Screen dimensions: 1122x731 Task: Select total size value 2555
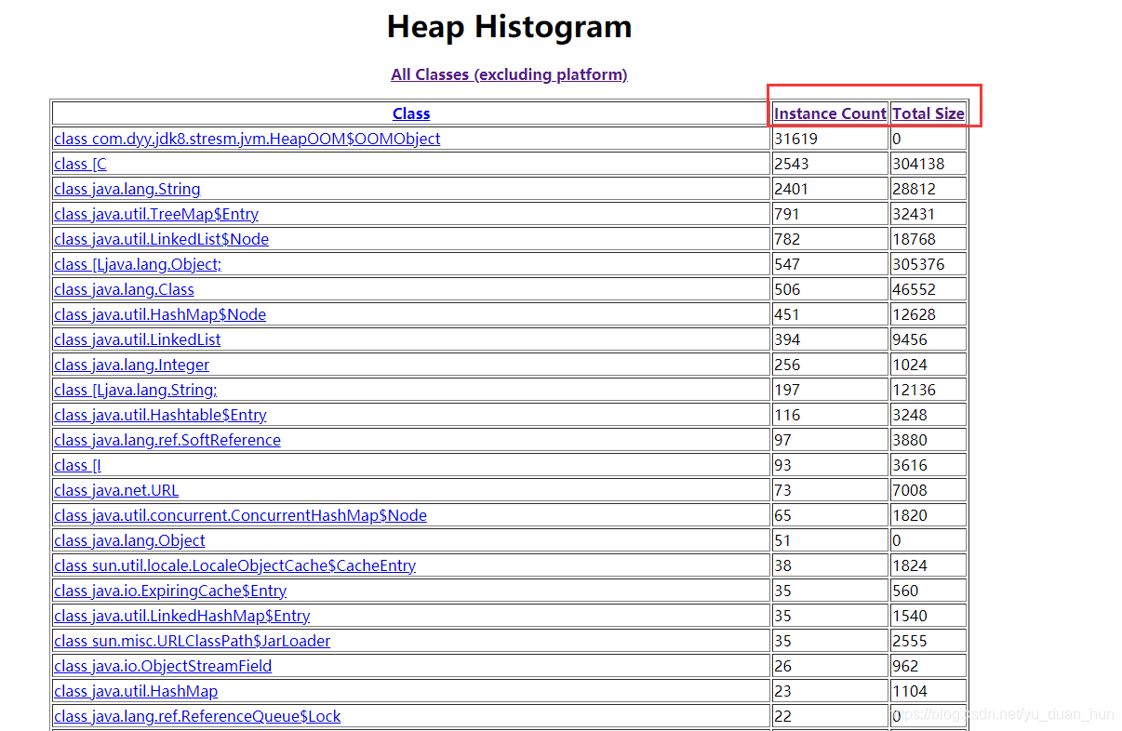[x=910, y=641]
